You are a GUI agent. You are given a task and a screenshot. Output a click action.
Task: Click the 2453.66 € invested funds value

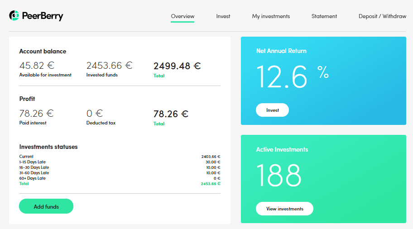pyautogui.click(x=109, y=66)
